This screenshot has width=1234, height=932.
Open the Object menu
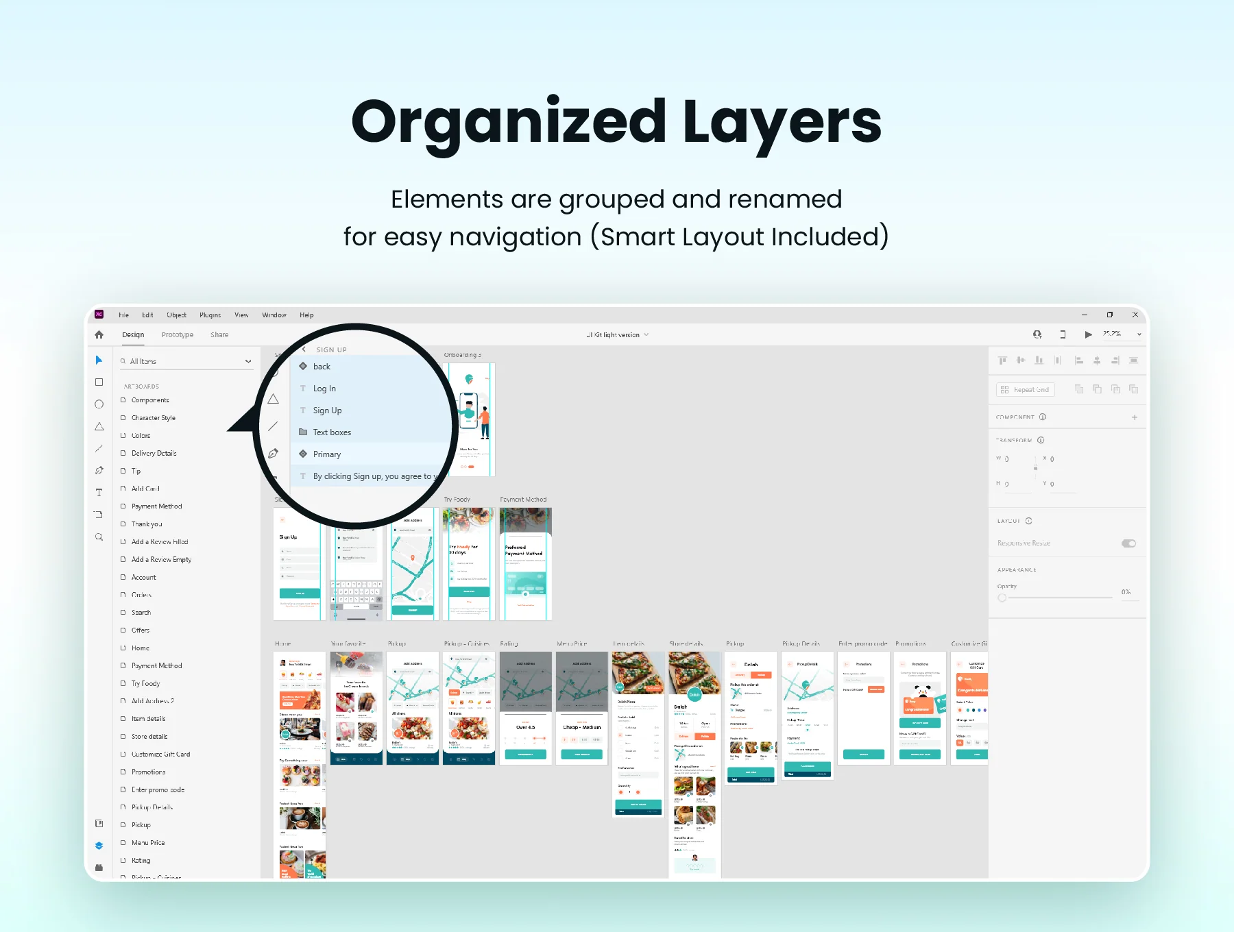(177, 315)
